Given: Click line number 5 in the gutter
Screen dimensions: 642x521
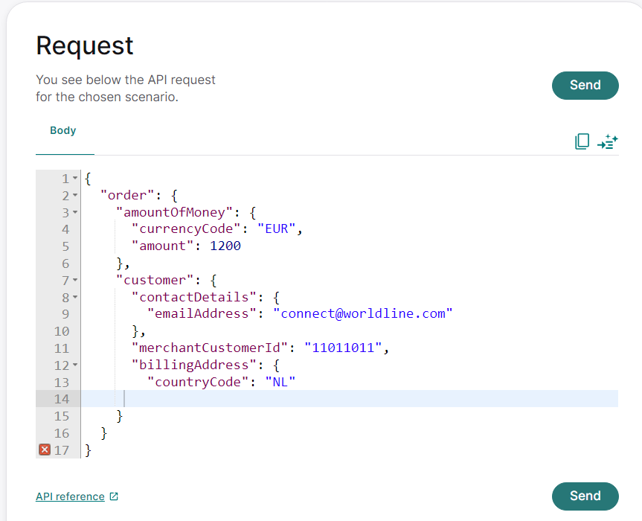Looking at the screenshot, I should tap(65, 246).
